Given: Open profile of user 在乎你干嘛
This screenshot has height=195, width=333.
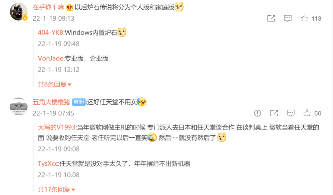Looking at the screenshot, I should tap(48, 7).
